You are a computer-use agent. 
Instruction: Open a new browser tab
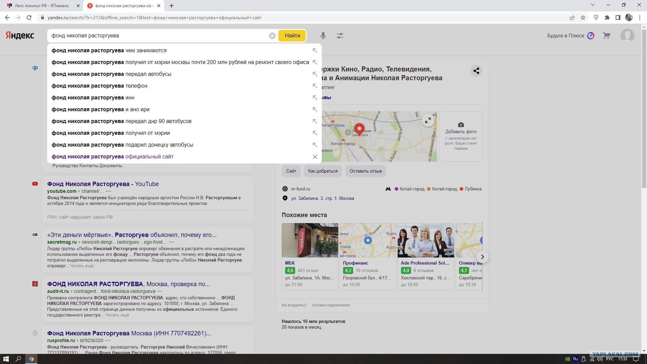point(172,6)
